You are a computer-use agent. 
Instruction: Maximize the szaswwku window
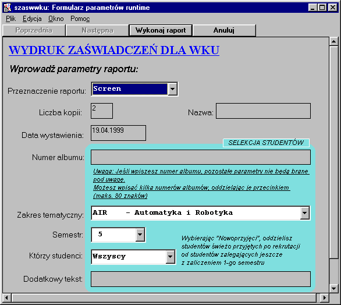pos(322,8)
